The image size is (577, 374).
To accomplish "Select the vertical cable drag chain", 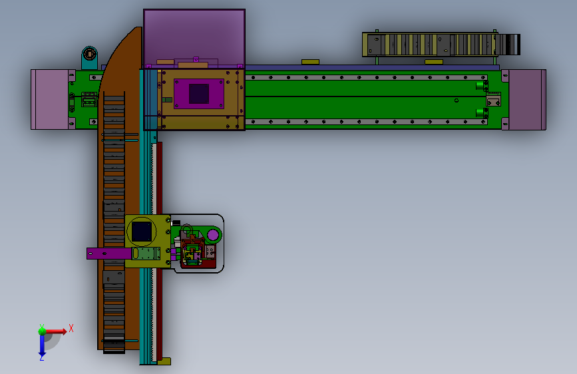I will click(114, 223).
